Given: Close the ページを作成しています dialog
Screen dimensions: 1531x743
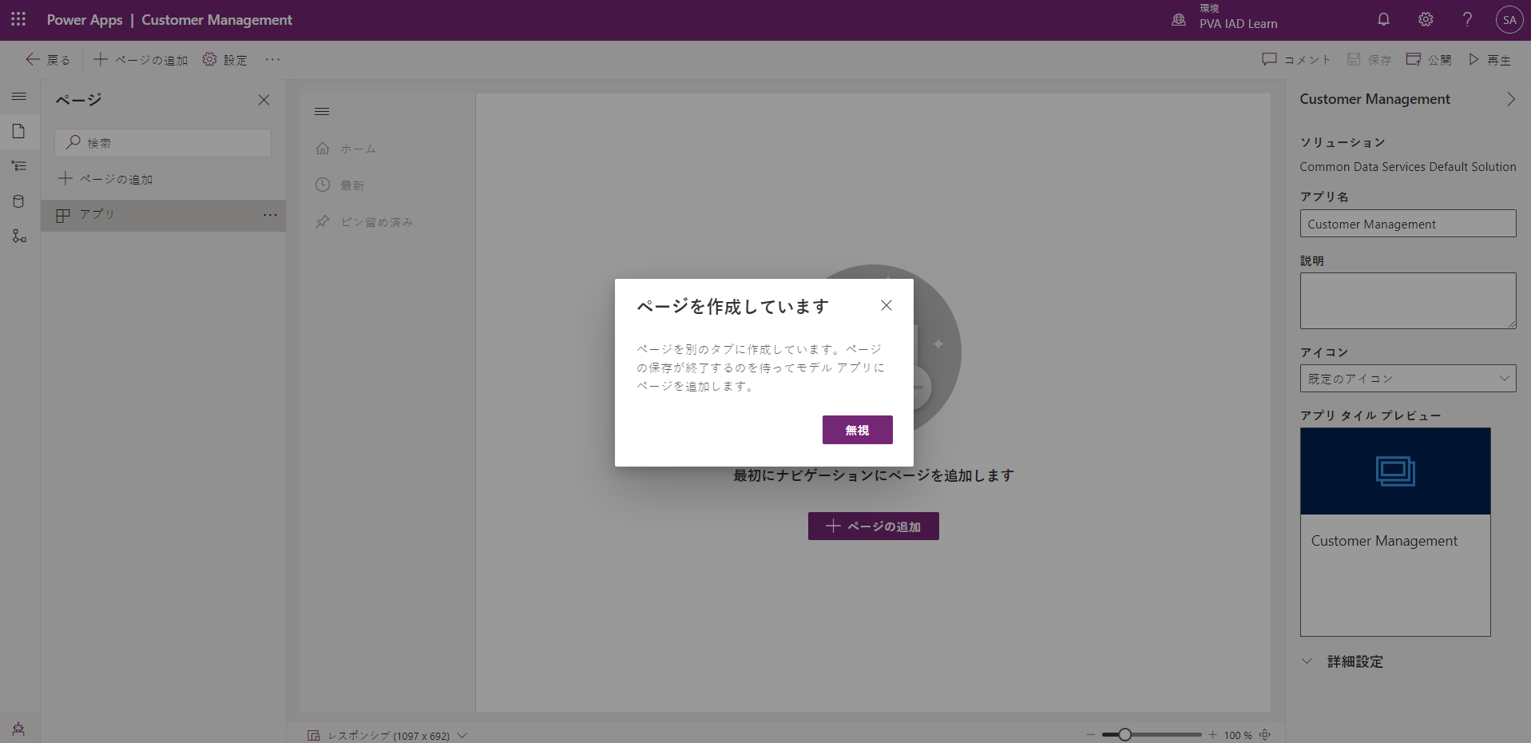Looking at the screenshot, I should click(886, 305).
